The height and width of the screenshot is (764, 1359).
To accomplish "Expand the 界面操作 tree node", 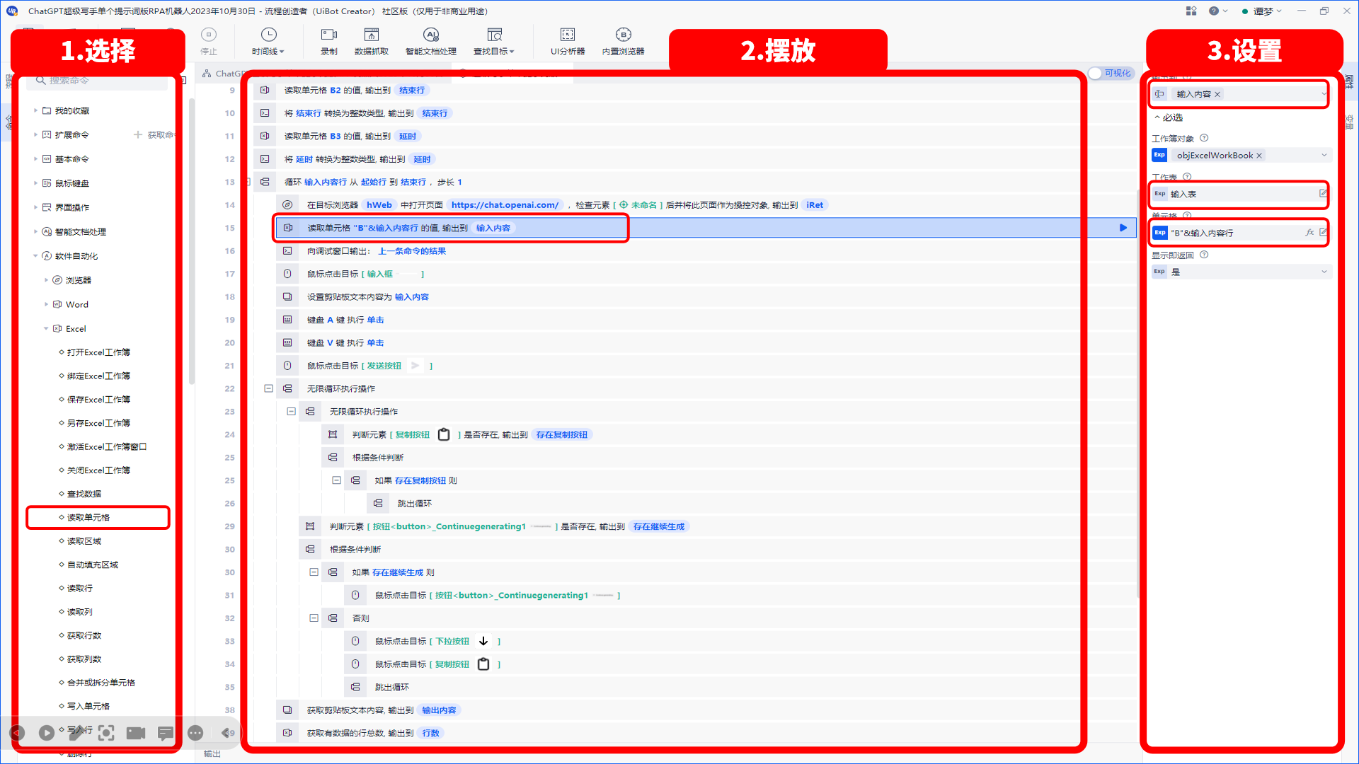I will coord(35,207).
